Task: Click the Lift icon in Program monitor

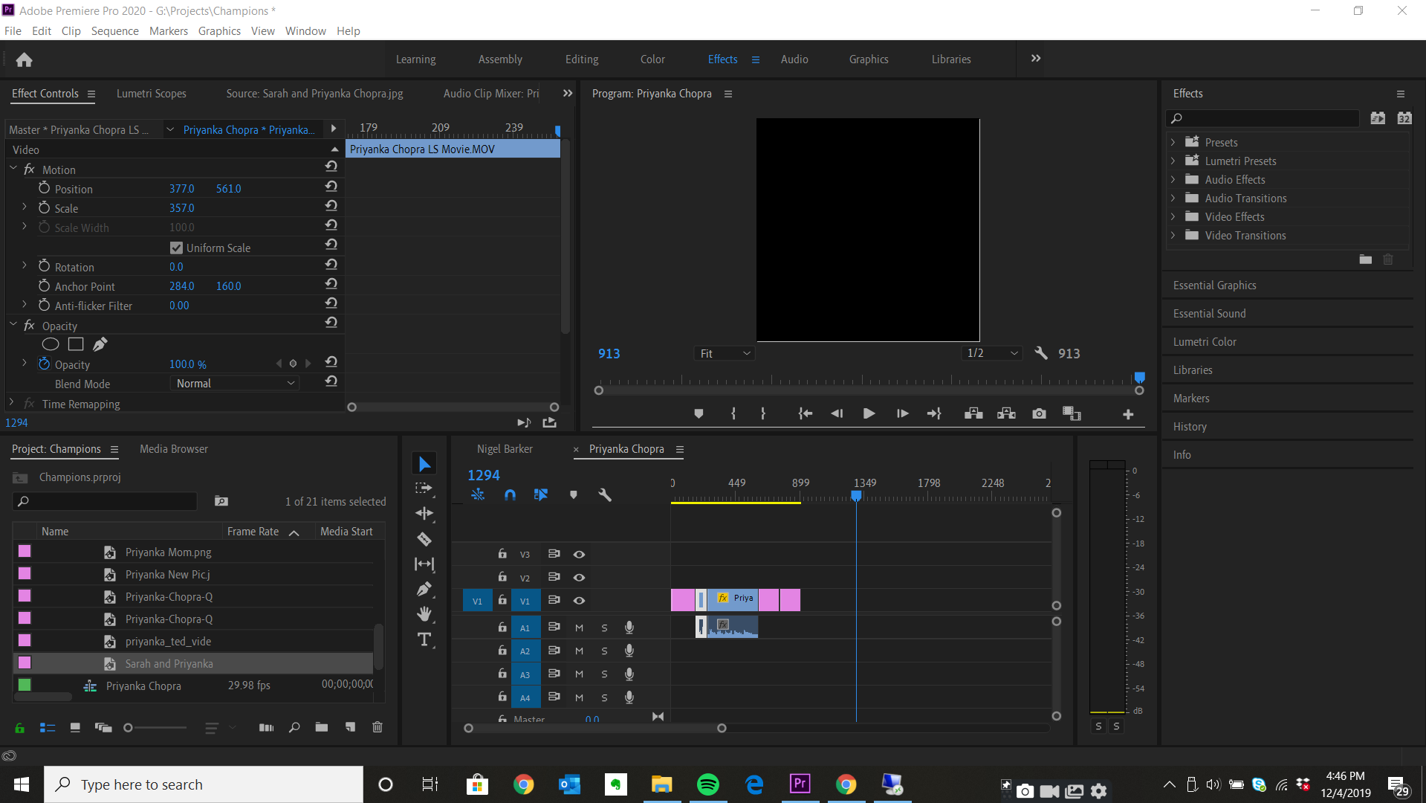Action: coord(973,413)
